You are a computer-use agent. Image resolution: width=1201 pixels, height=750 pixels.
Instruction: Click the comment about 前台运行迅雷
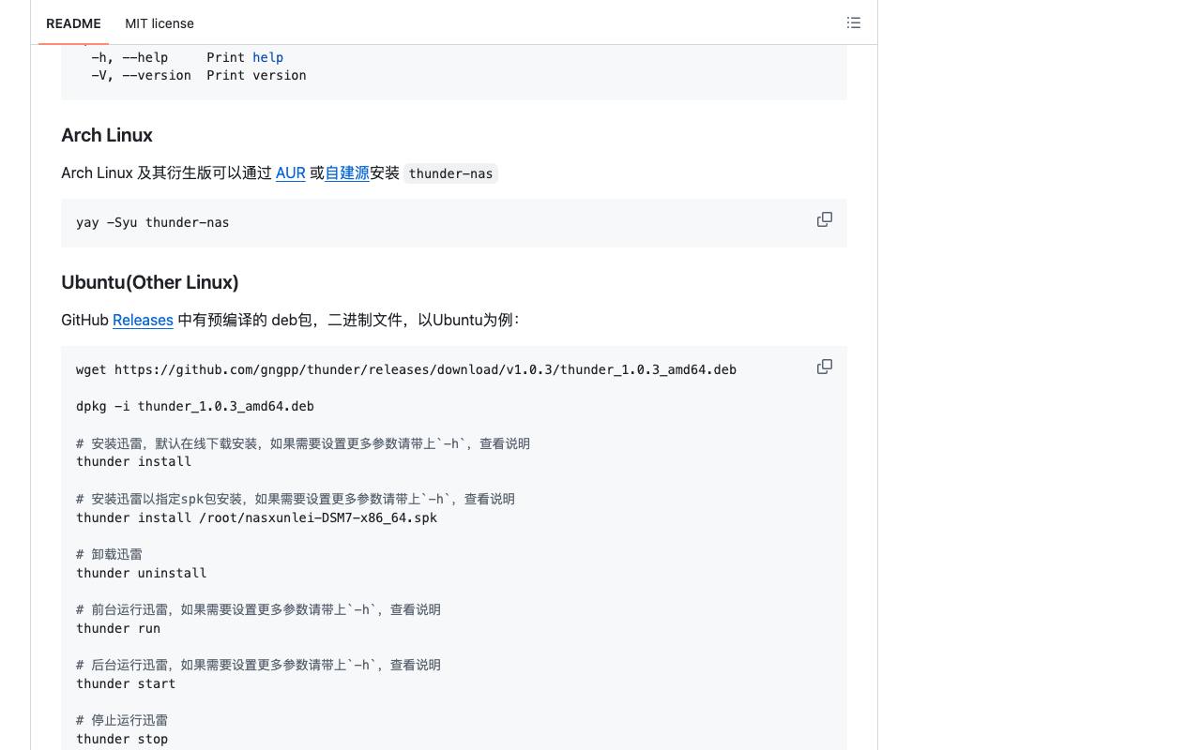click(258, 609)
